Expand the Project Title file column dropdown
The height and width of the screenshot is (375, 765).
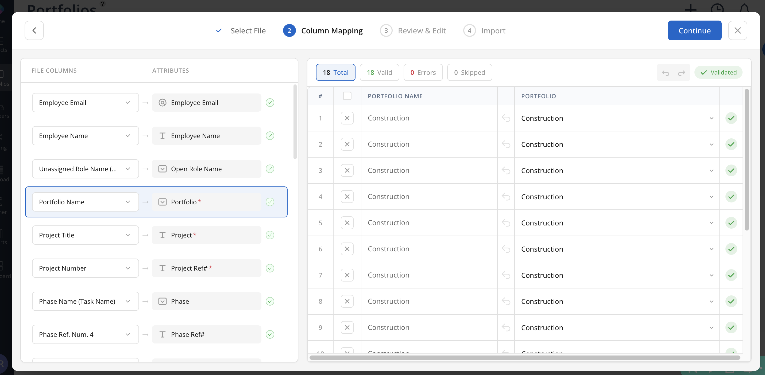[x=85, y=235]
